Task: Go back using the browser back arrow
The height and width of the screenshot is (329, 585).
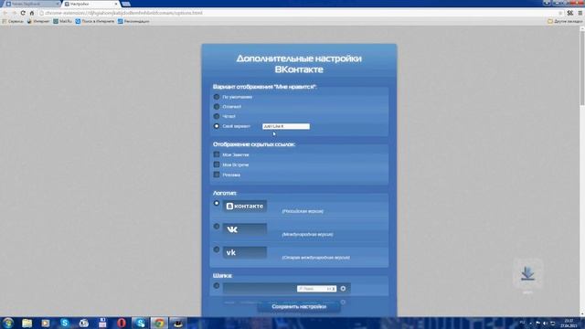Action: [x=5, y=13]
